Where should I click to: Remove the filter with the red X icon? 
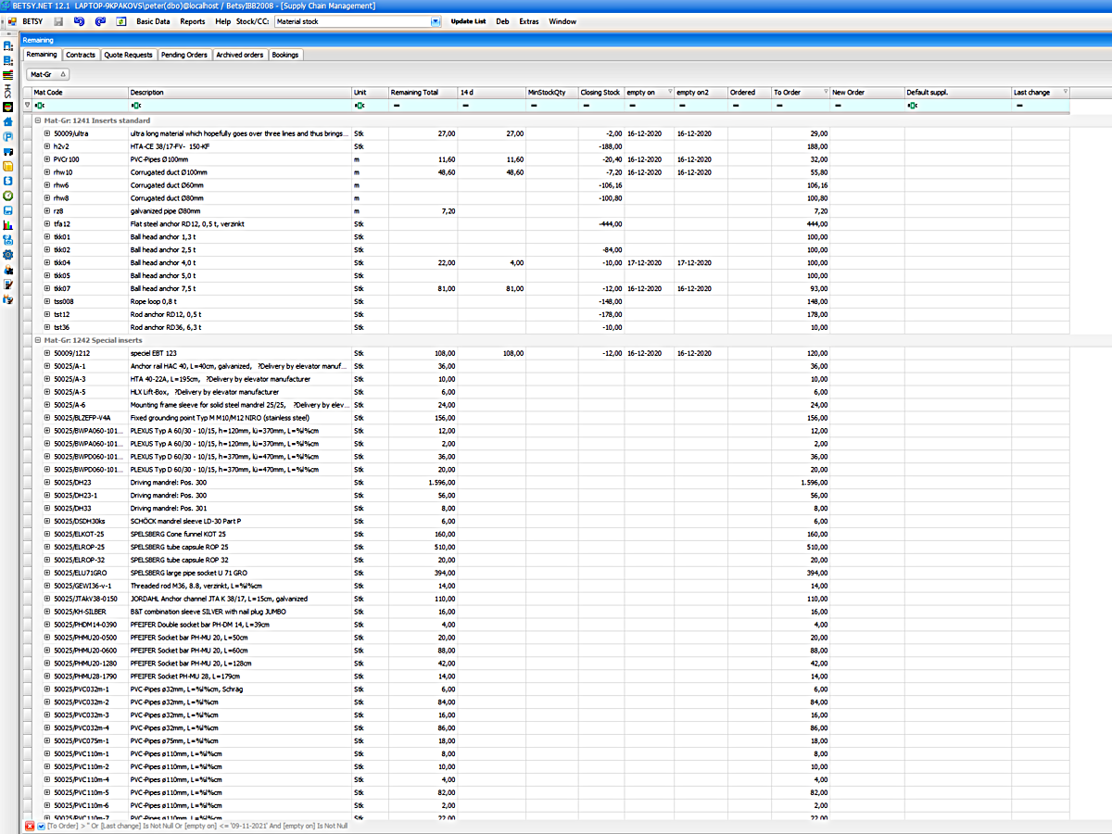click(x=29, y=826)
